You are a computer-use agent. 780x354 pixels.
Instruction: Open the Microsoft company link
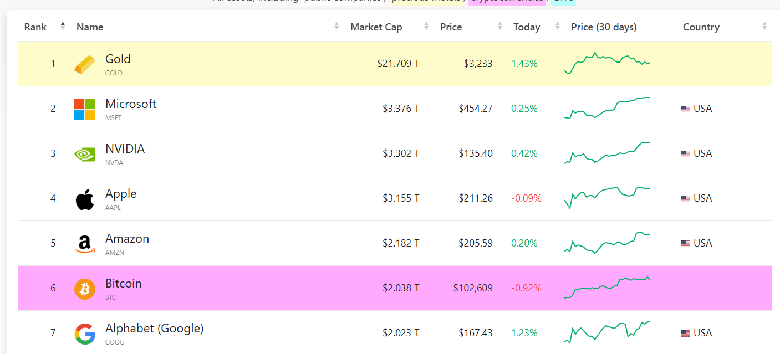coord(131,104)
